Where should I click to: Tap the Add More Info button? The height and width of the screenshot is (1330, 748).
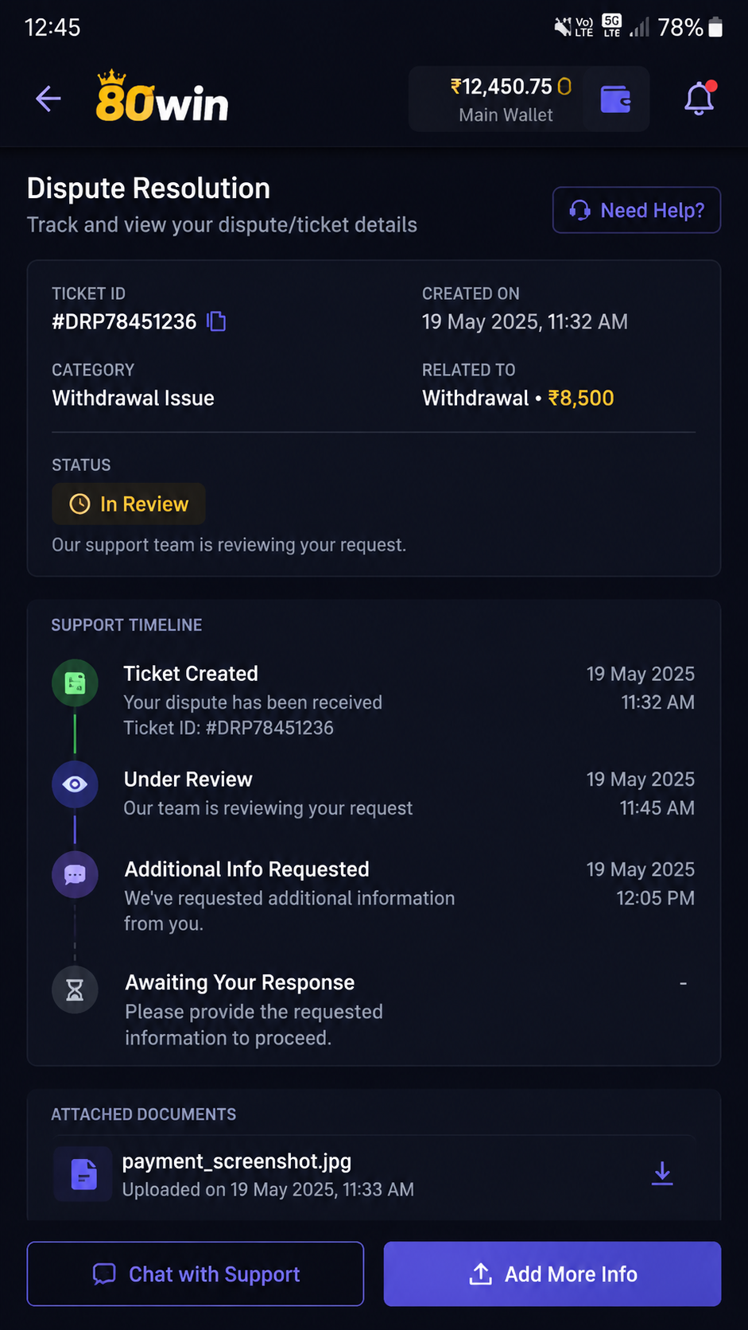(x=552, y=1274)
